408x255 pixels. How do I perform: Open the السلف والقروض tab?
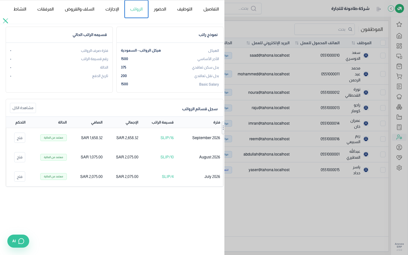tap(80, 9)
